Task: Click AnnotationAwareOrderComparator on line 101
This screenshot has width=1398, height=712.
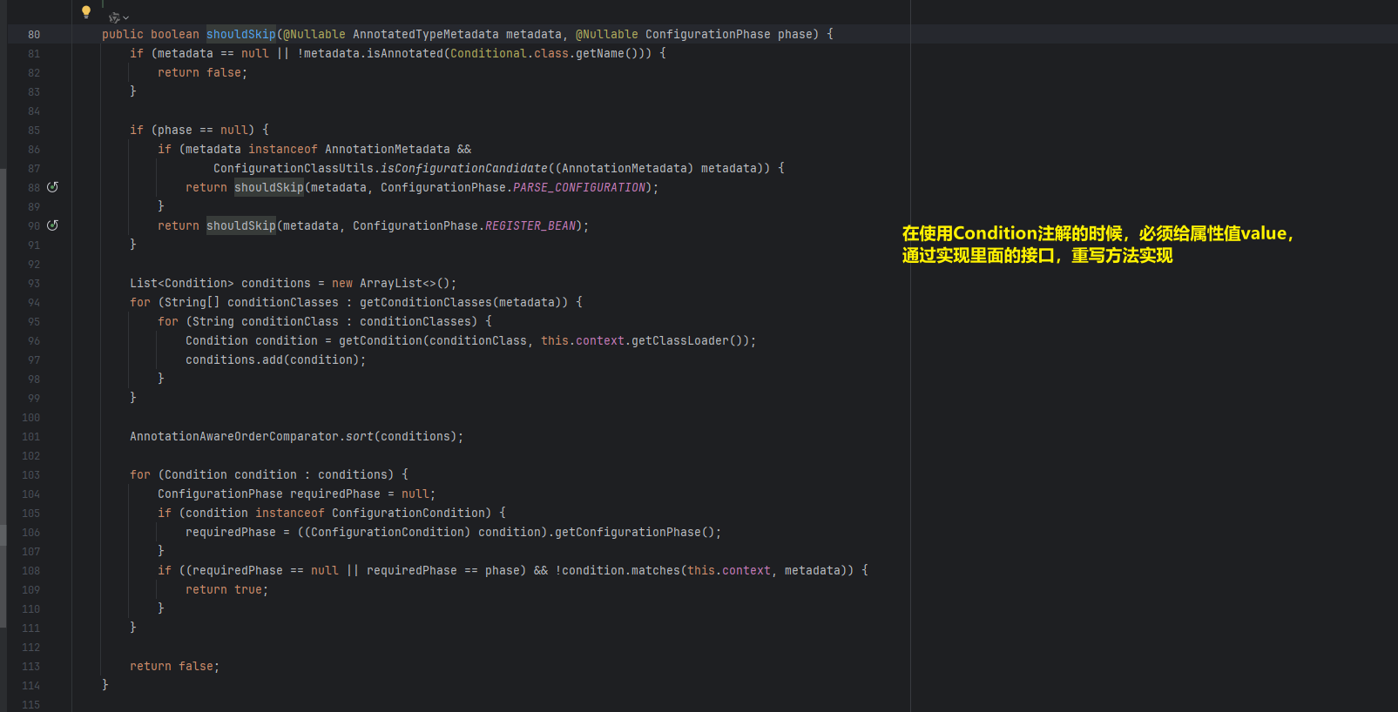Action: (234, 436)
